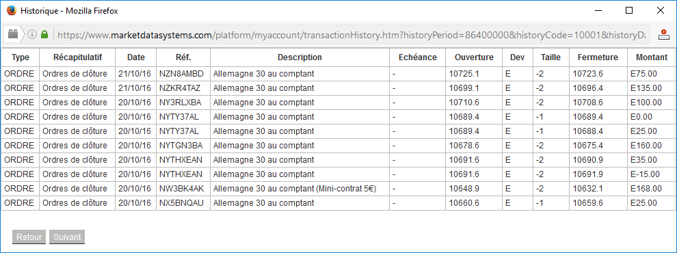
Task: Click the Réf. column header
Action: [183, 57]
